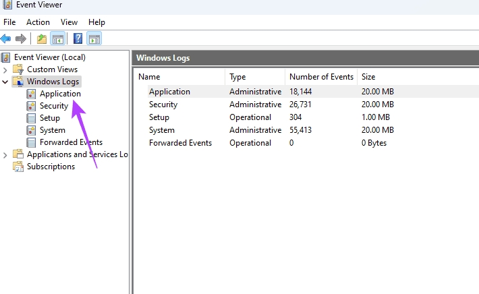Sort list by the Size column header
Image resolution: width=479 pixels, height=294 pixels.
pyautogui.click(x=368, y=77)
